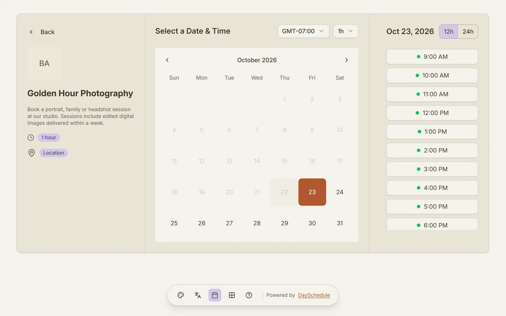Select October 31 on the calendar
The image size is (506, 316).
pos(340,223)
